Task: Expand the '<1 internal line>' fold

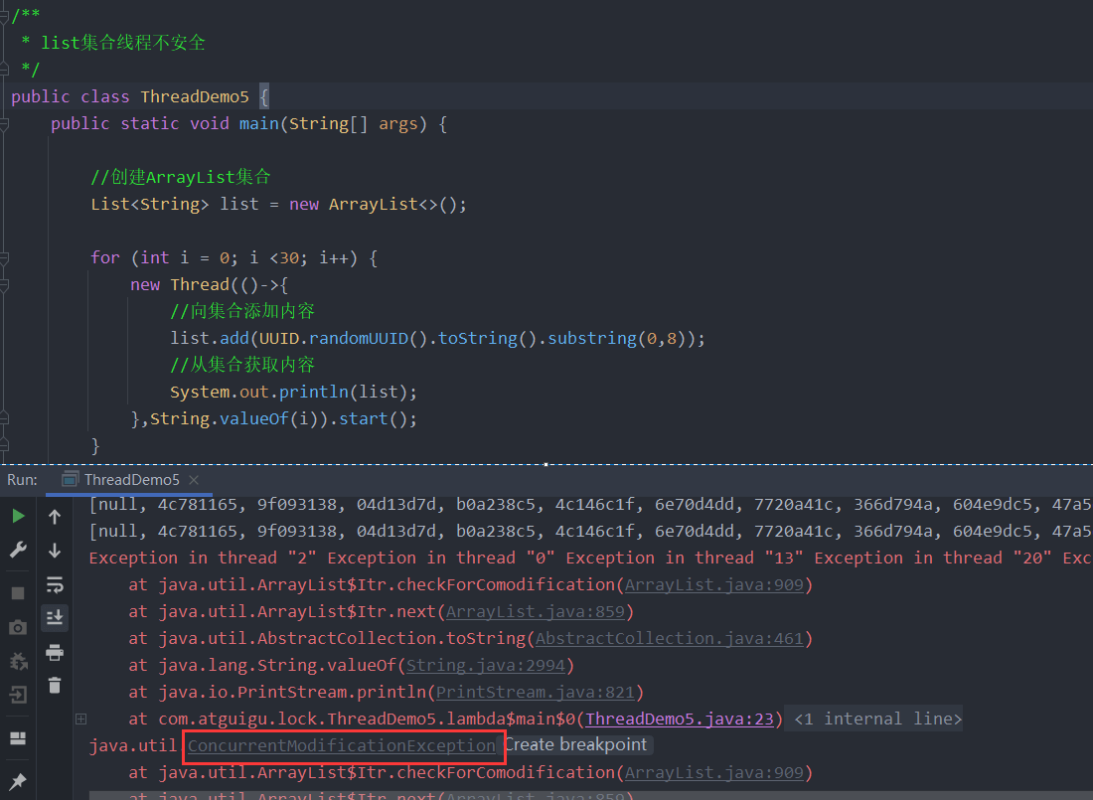Action: (877, 720)
